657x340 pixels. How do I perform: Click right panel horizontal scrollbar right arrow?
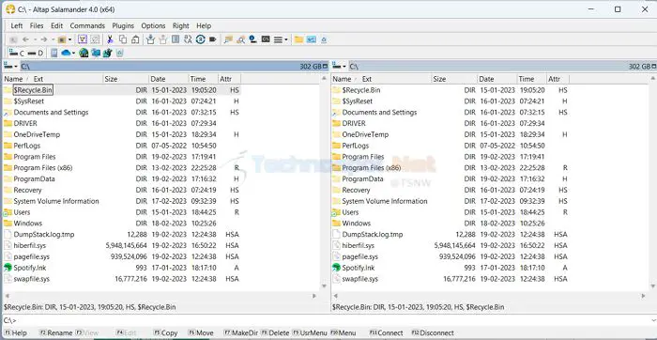click(x=643, y=296)
